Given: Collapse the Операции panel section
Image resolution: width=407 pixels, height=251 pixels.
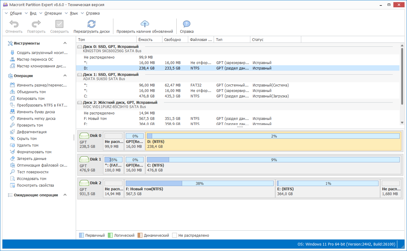Looking at the screenshot, I should pos(65,76).
